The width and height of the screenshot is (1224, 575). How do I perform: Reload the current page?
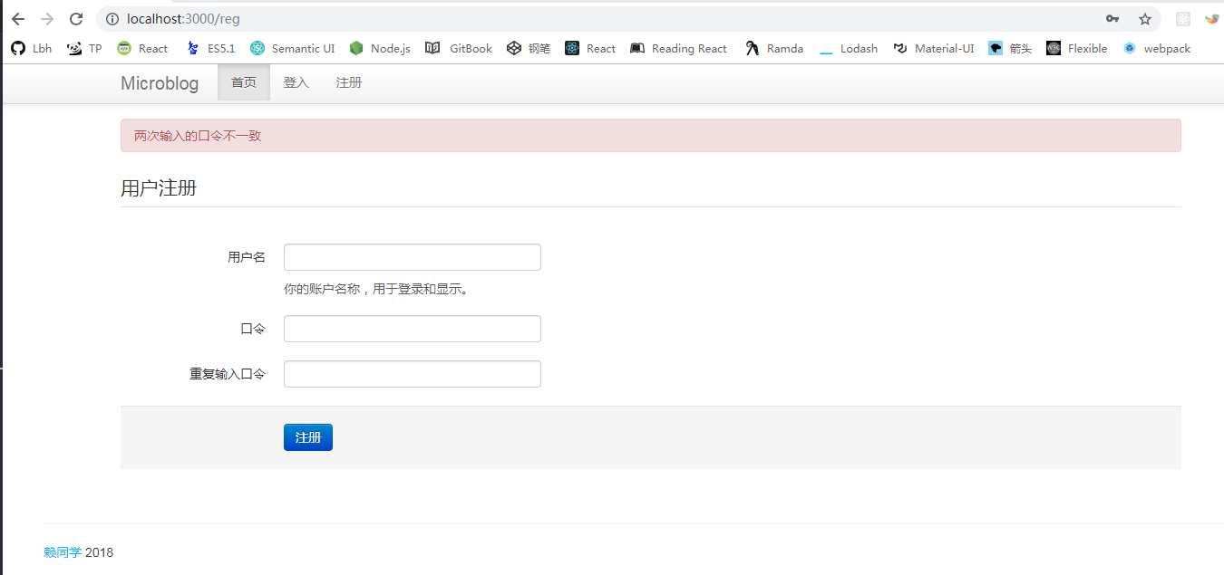[x=76, y=19]
